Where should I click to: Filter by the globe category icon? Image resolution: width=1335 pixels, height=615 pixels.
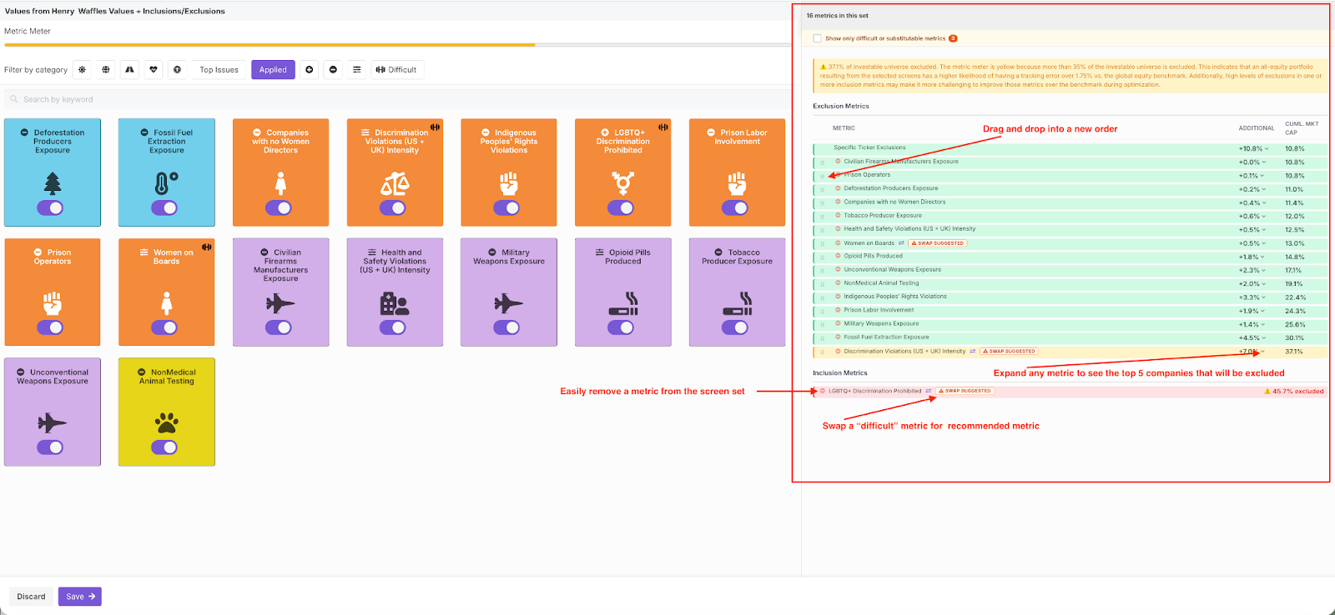click(x=106, y=70)
